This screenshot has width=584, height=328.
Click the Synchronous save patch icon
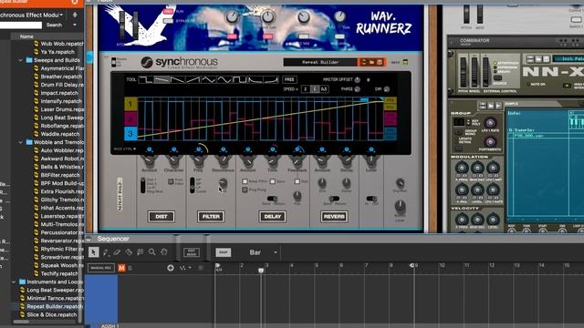[380, 62]
